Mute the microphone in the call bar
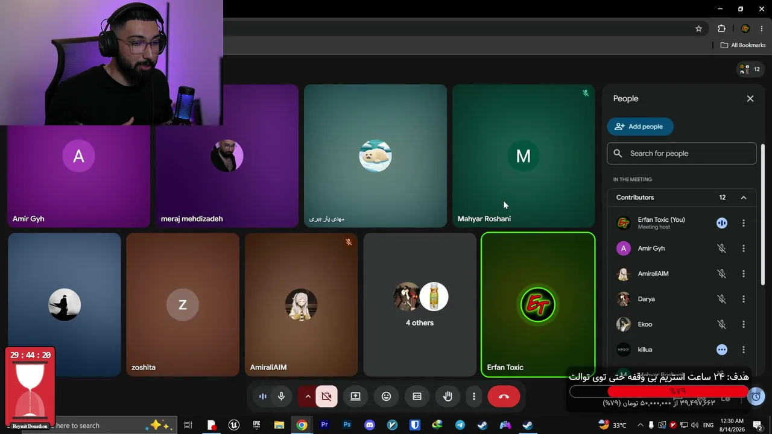This screenshot has height=434, width=772. pos(281,396)
